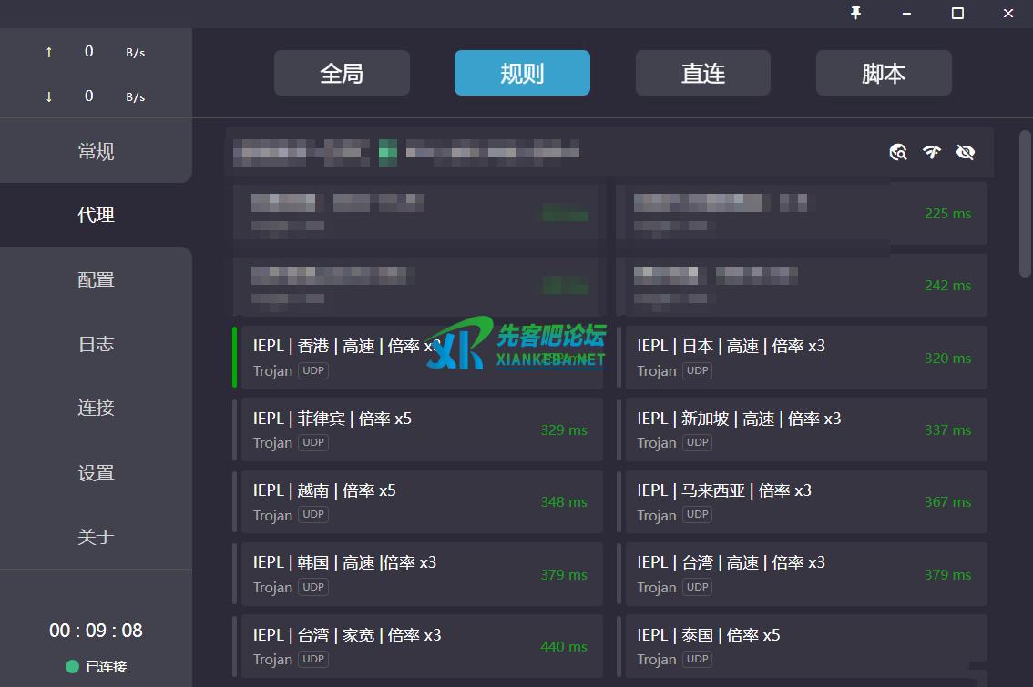
Task: Open 设置 (Settings) in the sidebar
Action: pyautogui.click(x=96, y=472)
